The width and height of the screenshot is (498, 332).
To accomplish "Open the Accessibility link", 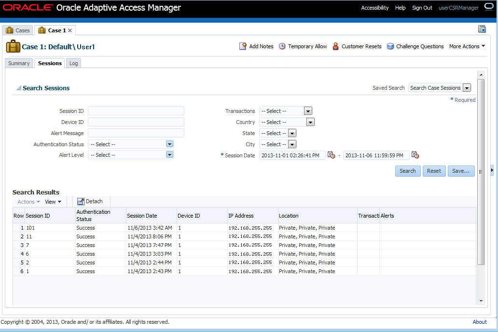I will 375,8.
